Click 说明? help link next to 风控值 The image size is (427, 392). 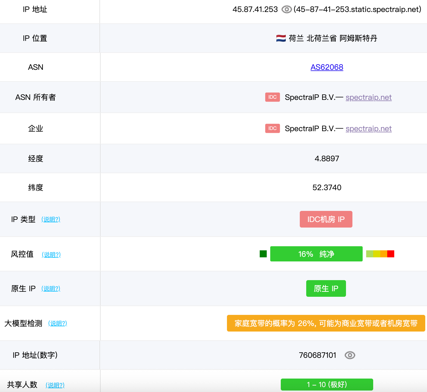[x=51, y=255]
